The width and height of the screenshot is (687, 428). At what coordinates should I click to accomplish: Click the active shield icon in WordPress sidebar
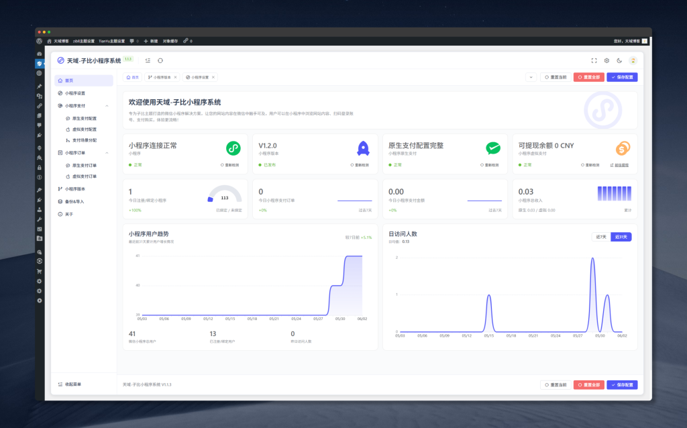(x=40, y=64)
